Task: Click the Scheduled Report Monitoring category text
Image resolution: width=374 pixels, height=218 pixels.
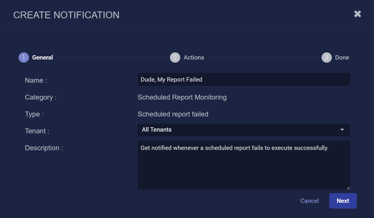Action: pyautogui.click(x=182, y=98)
